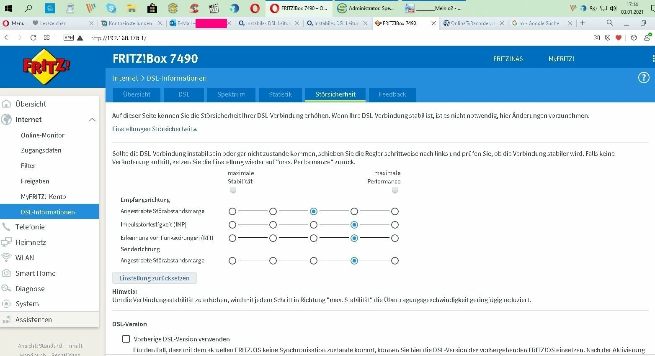This screenshot has width=655, height=356.
Task: Collapse Einstellungen Störsicherheit section
Action: tap(155, 129)
